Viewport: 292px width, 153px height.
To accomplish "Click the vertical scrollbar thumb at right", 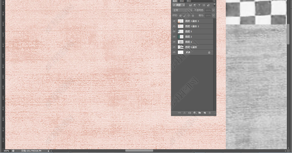I will pyautogui.click(x=289, y=34).
